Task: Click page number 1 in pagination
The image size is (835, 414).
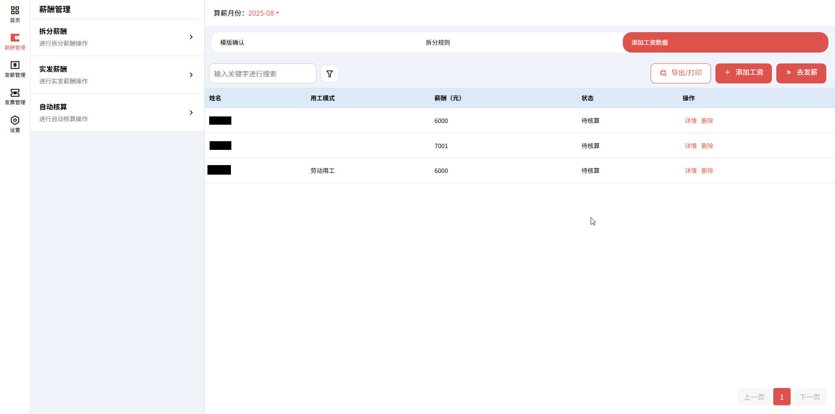Action: (x=782, y=397)
